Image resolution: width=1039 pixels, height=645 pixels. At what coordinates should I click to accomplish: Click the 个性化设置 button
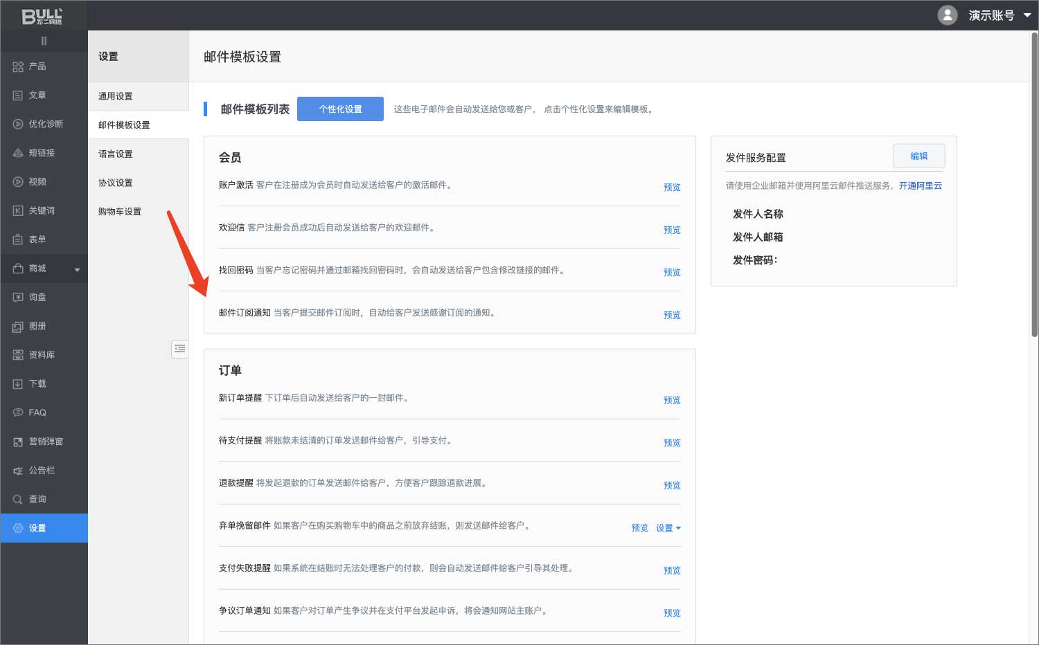tap(340, 109)
